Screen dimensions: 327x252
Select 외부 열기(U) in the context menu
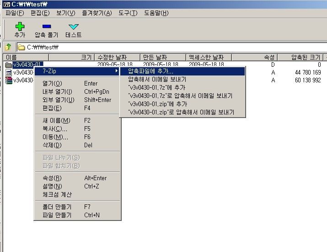click(x=77, y=100)
